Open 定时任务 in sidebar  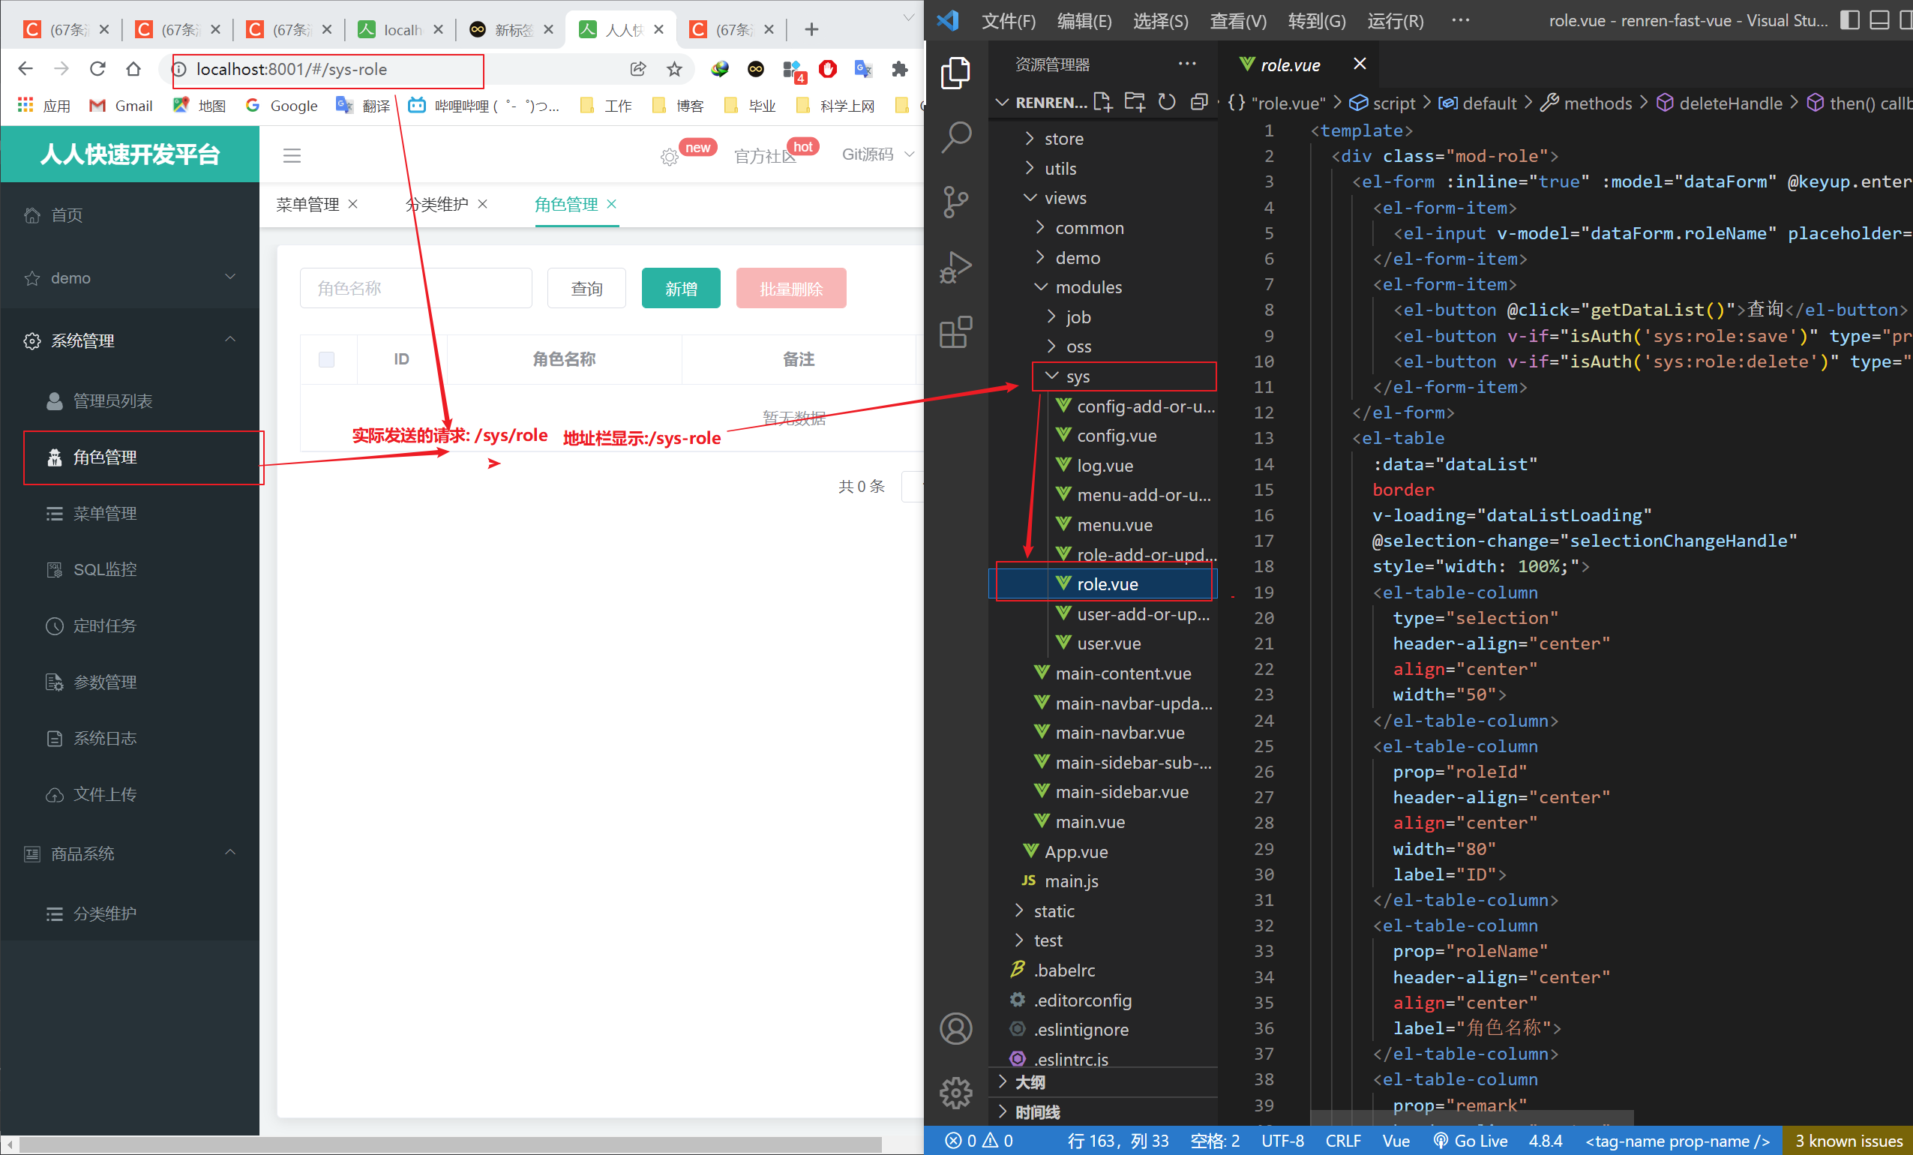[130, 625]
